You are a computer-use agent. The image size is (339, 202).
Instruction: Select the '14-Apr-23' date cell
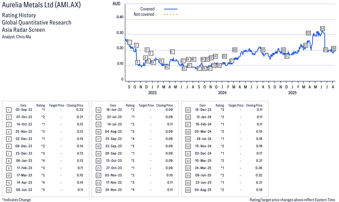pyautogui.click(x=24, y=183)
